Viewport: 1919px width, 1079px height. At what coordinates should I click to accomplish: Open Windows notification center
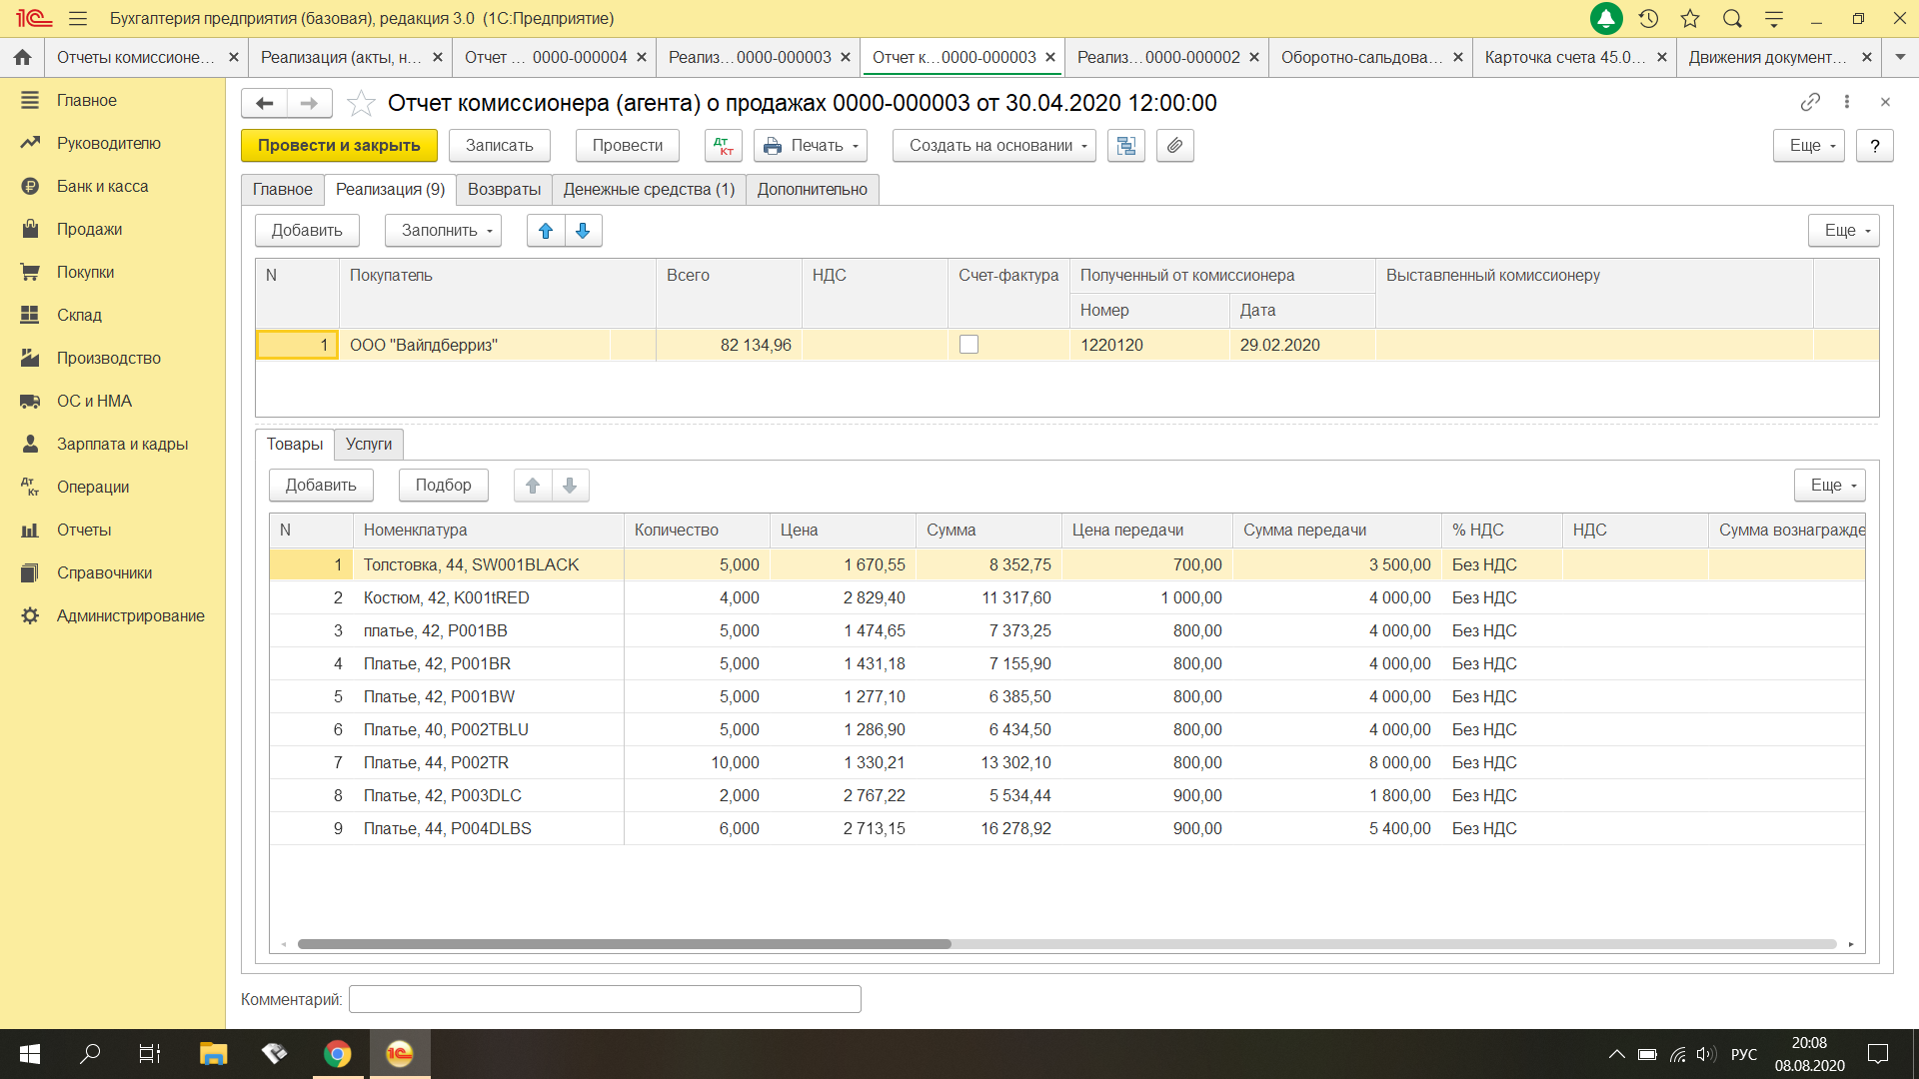(x=1878, y=1054)
